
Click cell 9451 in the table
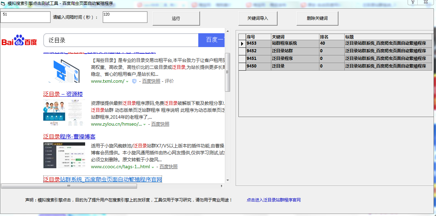point(258,59)
